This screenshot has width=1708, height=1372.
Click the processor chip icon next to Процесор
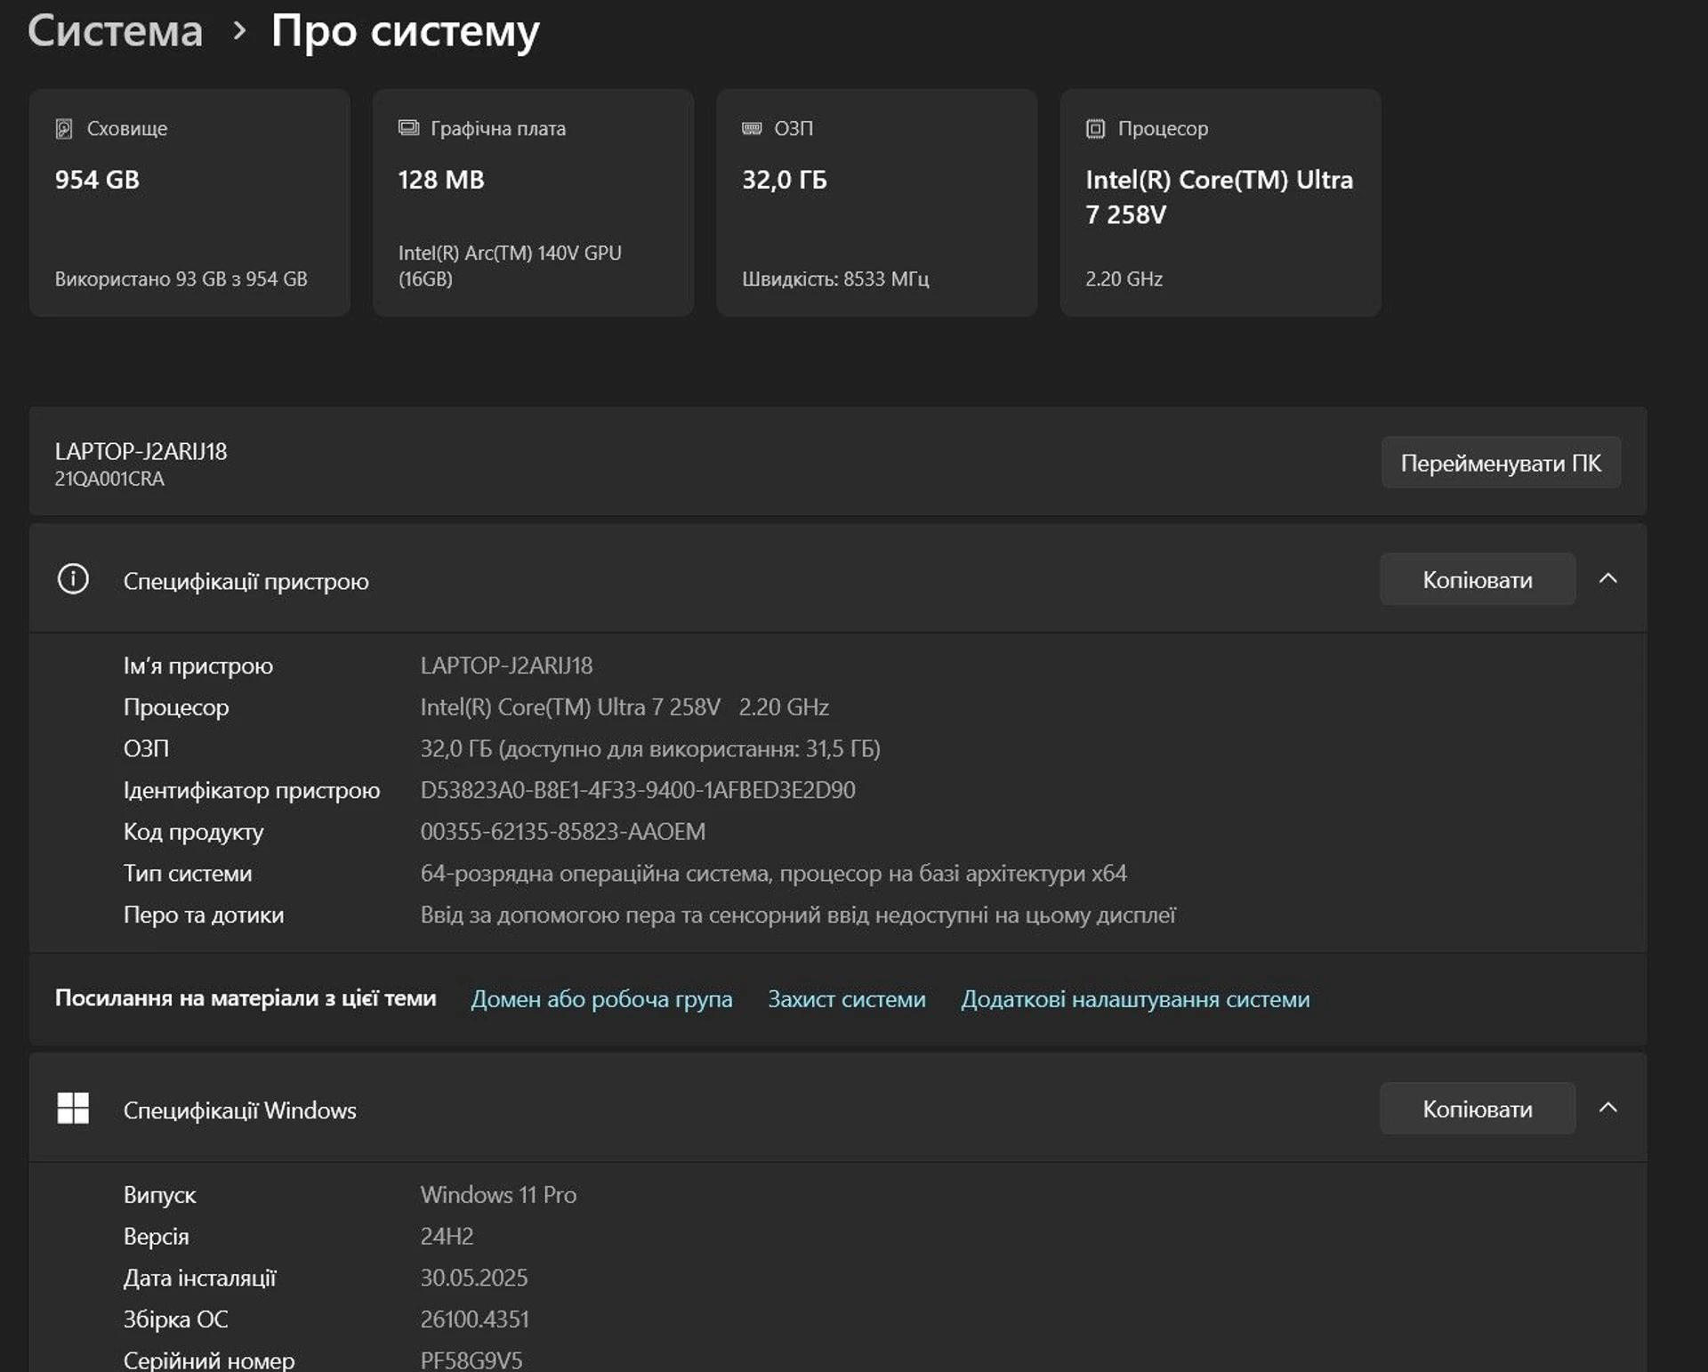[x=1095, y=129]
